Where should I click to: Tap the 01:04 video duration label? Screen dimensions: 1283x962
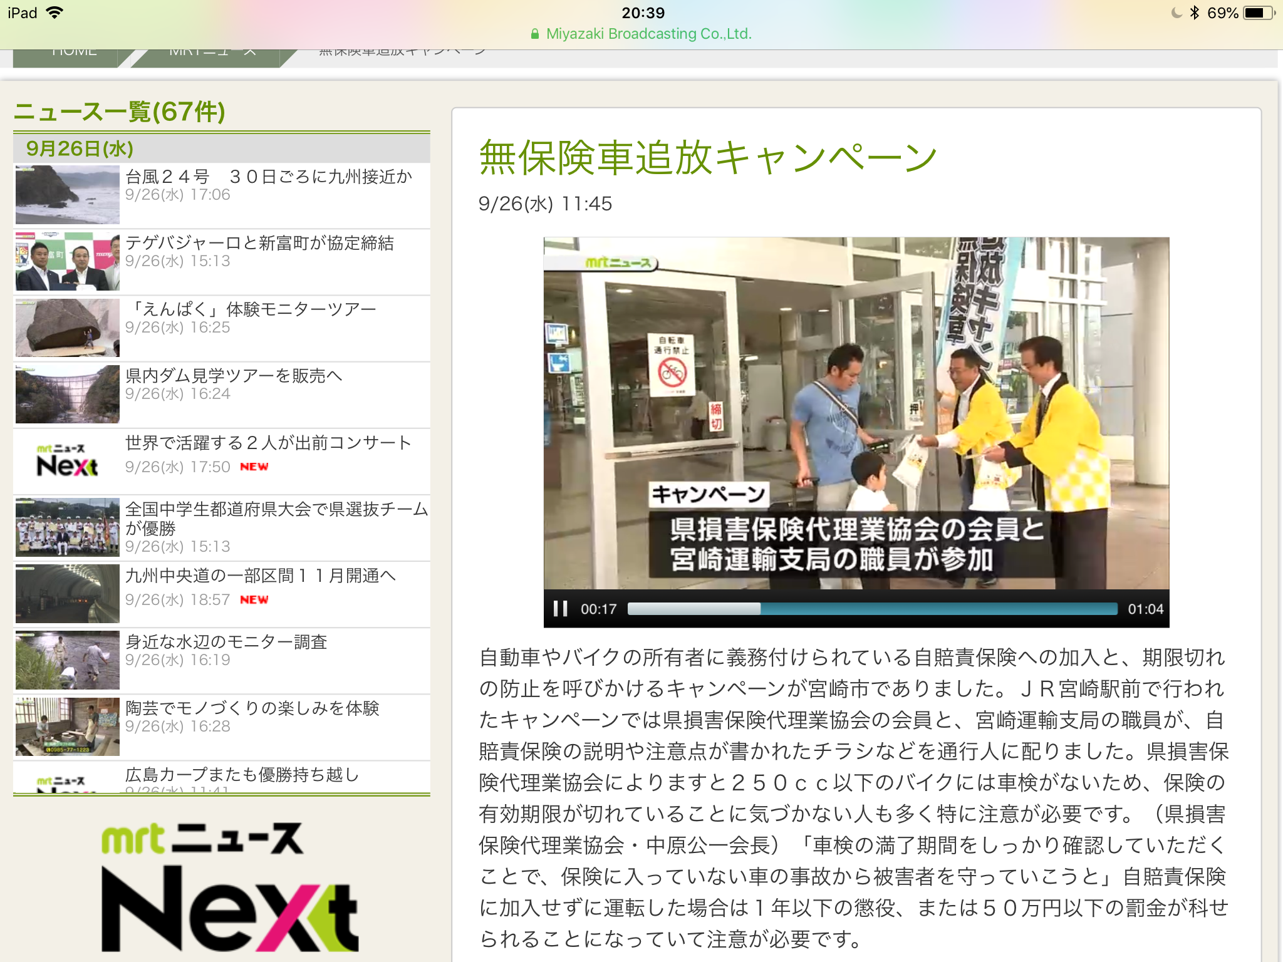tap(1145, 609)
